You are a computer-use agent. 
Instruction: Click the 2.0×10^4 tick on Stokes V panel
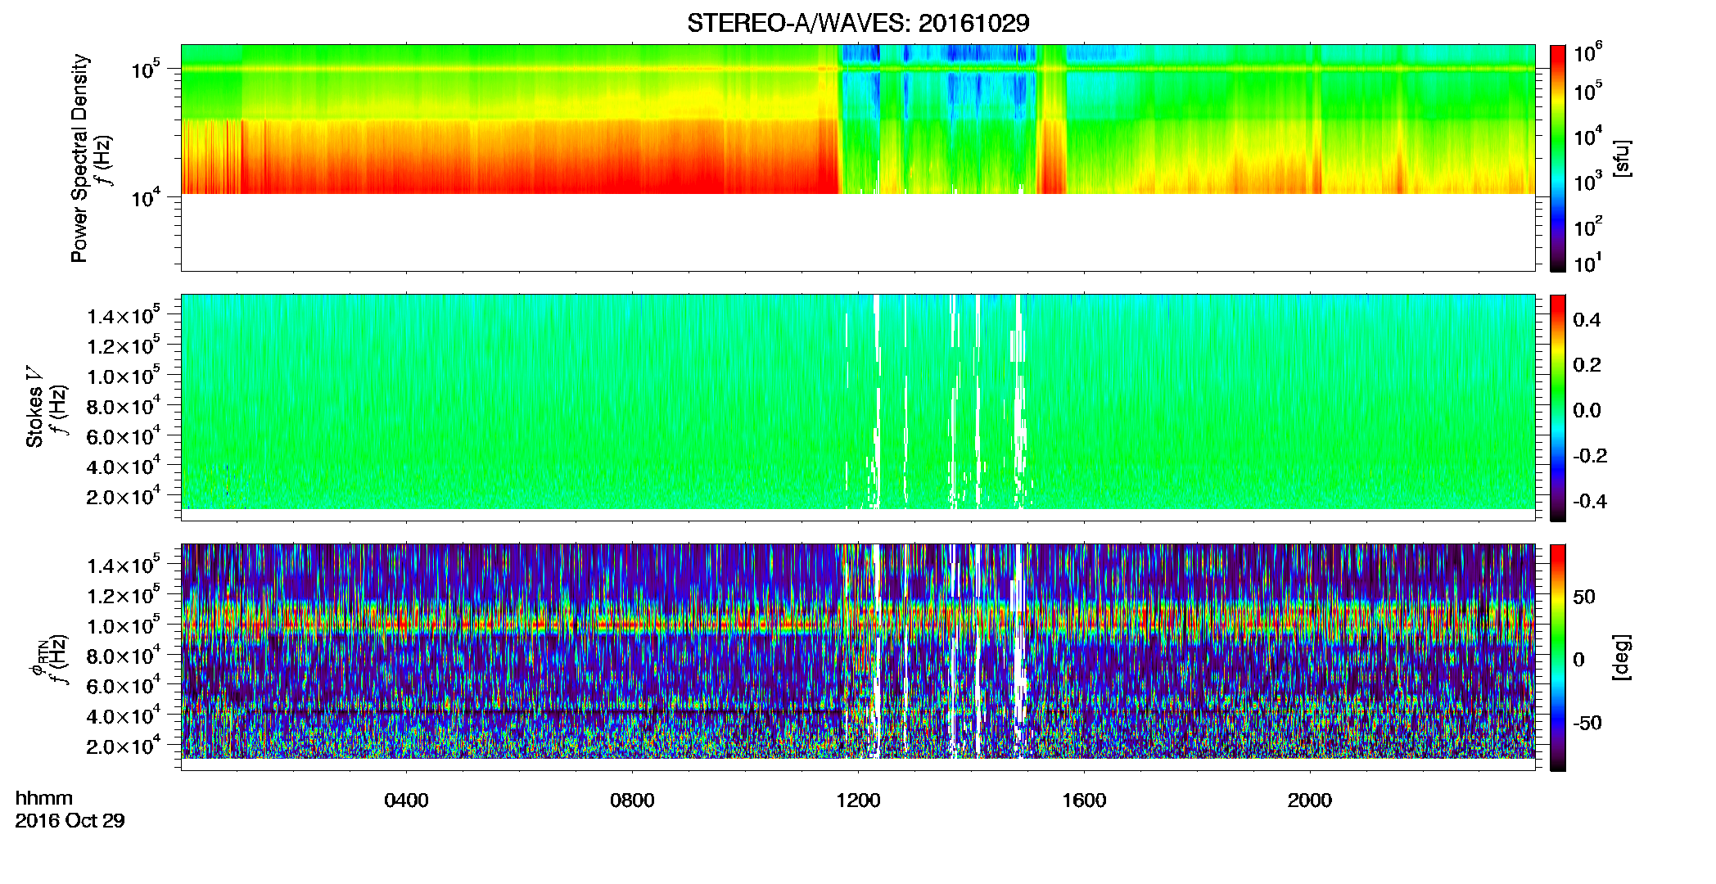click(x=124, y=497)
